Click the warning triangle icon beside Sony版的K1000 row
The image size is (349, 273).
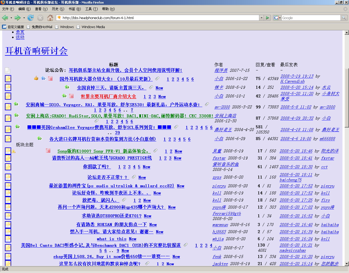pos(14,151)
